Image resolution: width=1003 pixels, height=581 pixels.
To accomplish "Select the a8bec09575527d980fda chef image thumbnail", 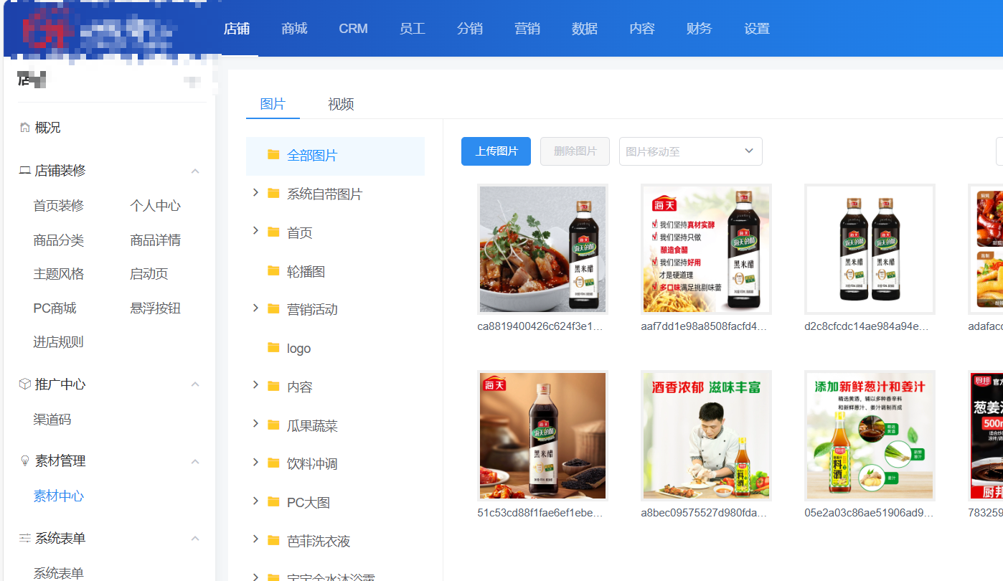I will coord(706,435).
